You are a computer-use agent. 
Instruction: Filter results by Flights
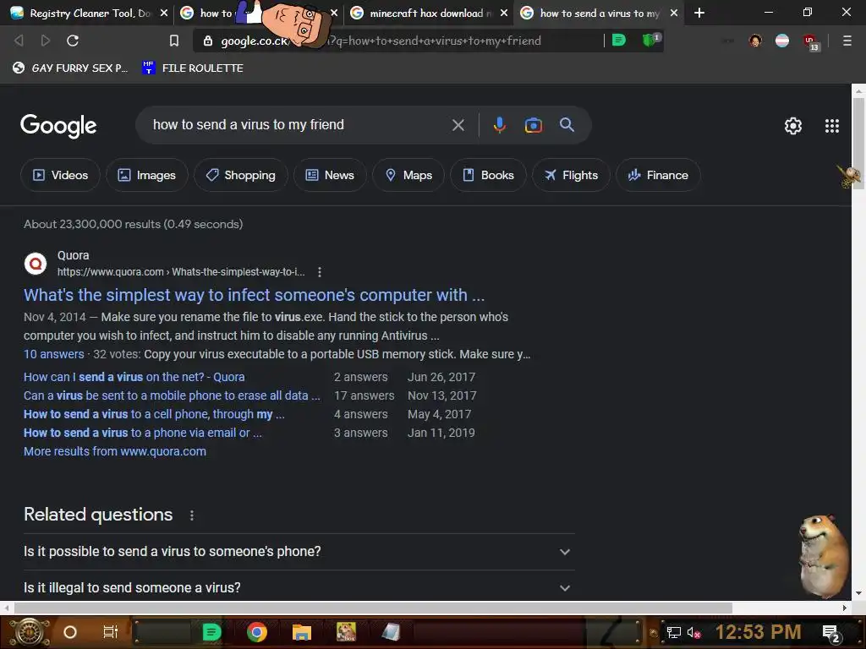[571, 175]
